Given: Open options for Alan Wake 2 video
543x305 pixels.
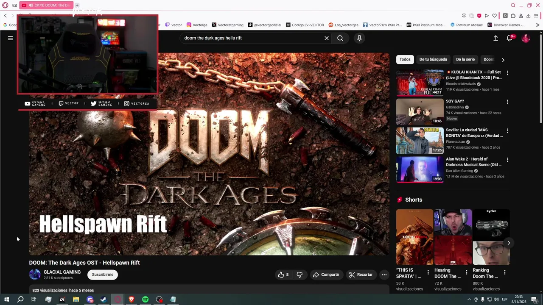Looking at the screenshot, I should 507,160.
